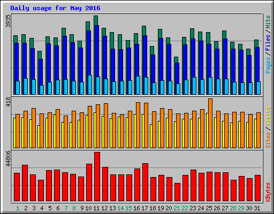Select day 17 on the date axis
The width and height of the screenshot is (274, 214).
click(144, 208)
